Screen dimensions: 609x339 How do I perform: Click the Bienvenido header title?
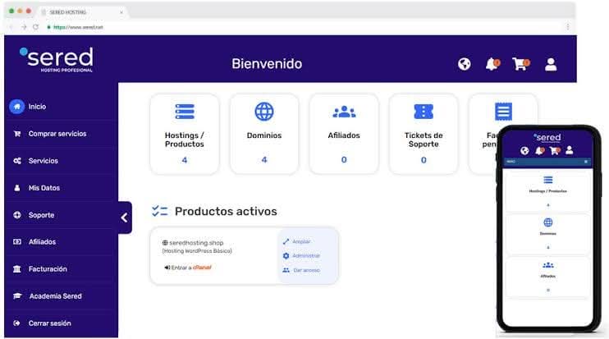(267, 64)
